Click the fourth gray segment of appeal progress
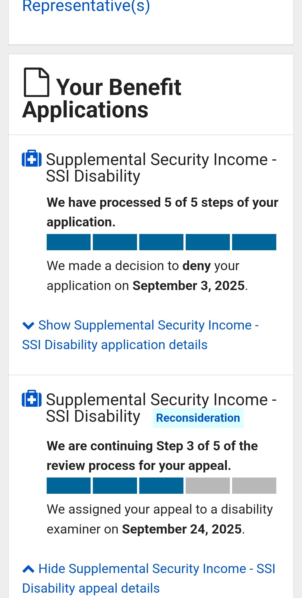The height and width of the screenshot is (598, 302). [x=207, y=486]
